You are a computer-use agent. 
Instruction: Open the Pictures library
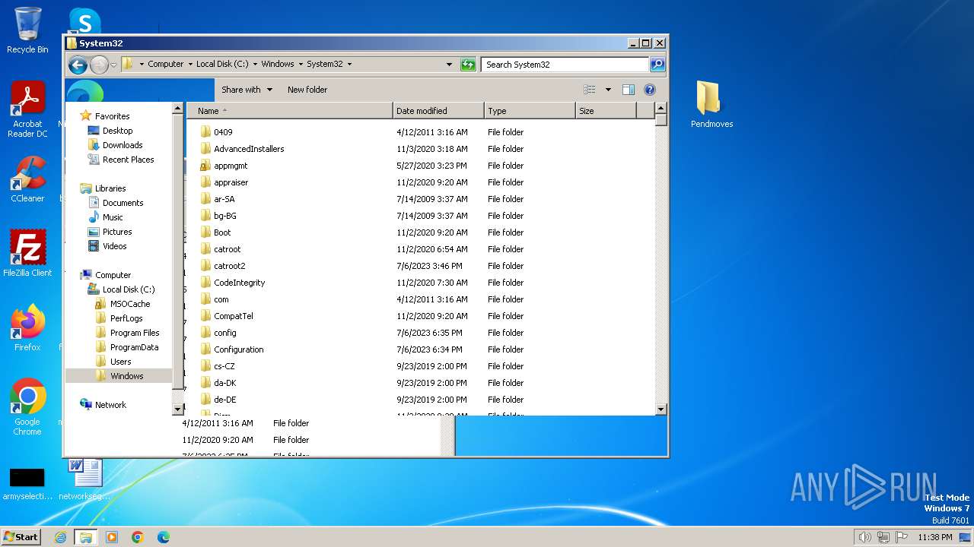pos(117,232)
